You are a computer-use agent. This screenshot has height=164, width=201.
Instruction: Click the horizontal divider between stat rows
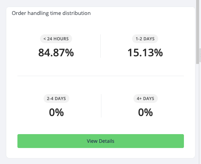(101, 76)
